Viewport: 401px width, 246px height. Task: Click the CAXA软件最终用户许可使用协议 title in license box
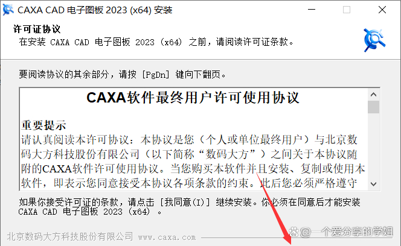tap(193, 98)
